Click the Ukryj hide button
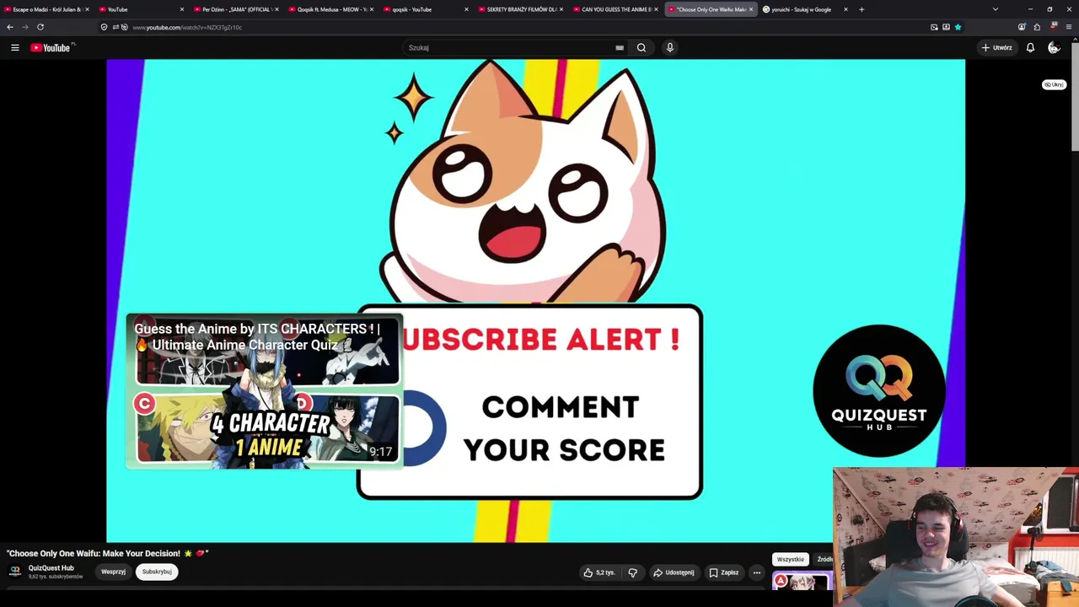The image size is (1079, 607). 1054,84
